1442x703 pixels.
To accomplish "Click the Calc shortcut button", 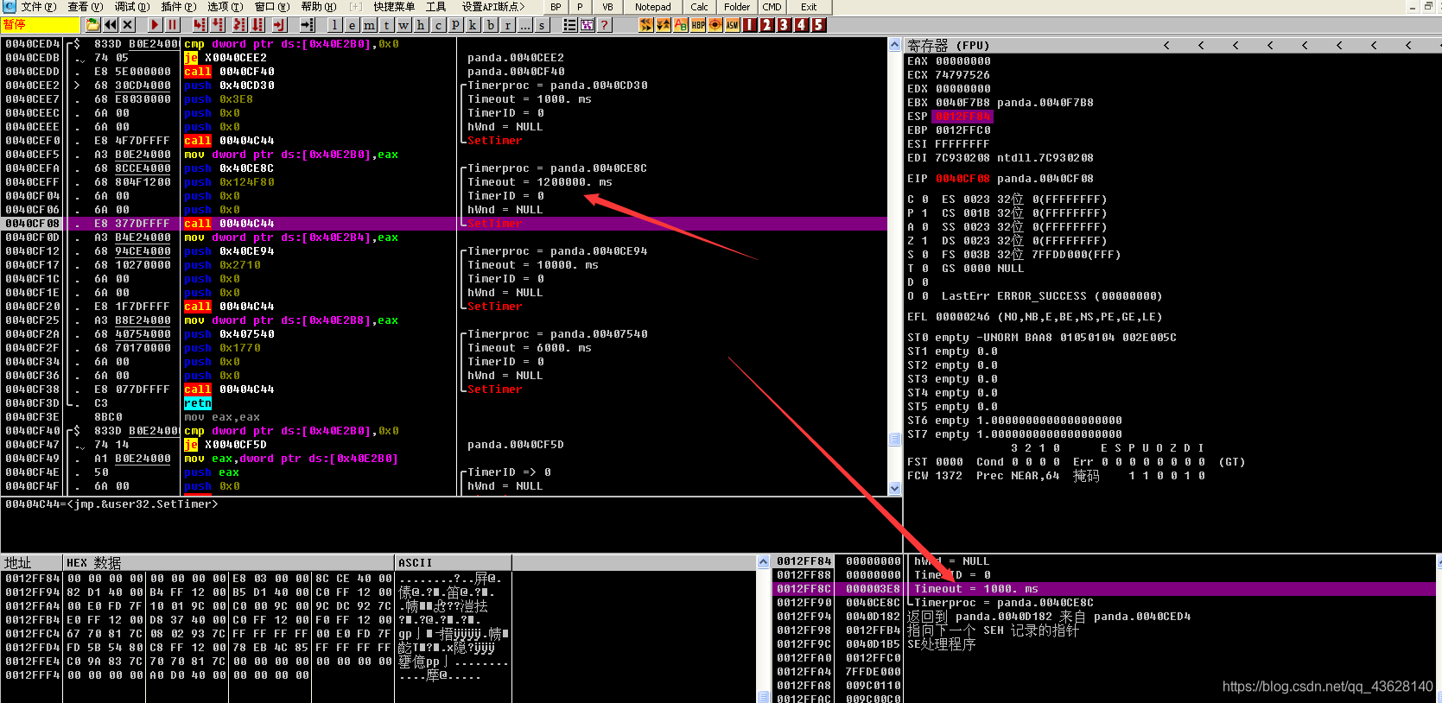I will pos(699,7).
